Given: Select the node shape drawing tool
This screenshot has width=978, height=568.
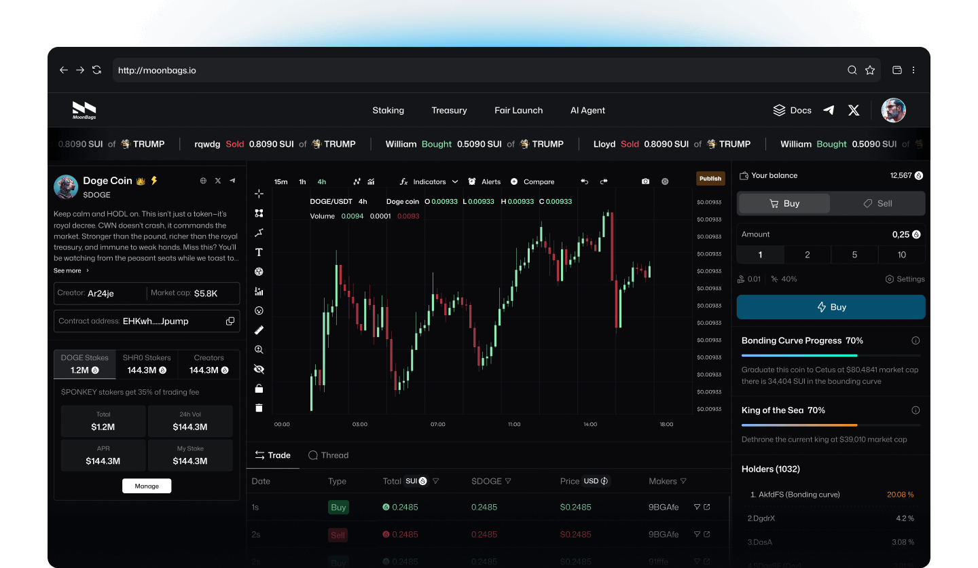Looking at the screenshot, I should click(x=259, y=213).
